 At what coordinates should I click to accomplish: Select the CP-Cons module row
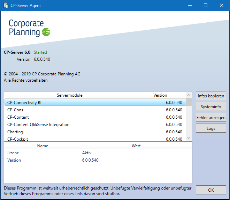(x=95, y=110)
